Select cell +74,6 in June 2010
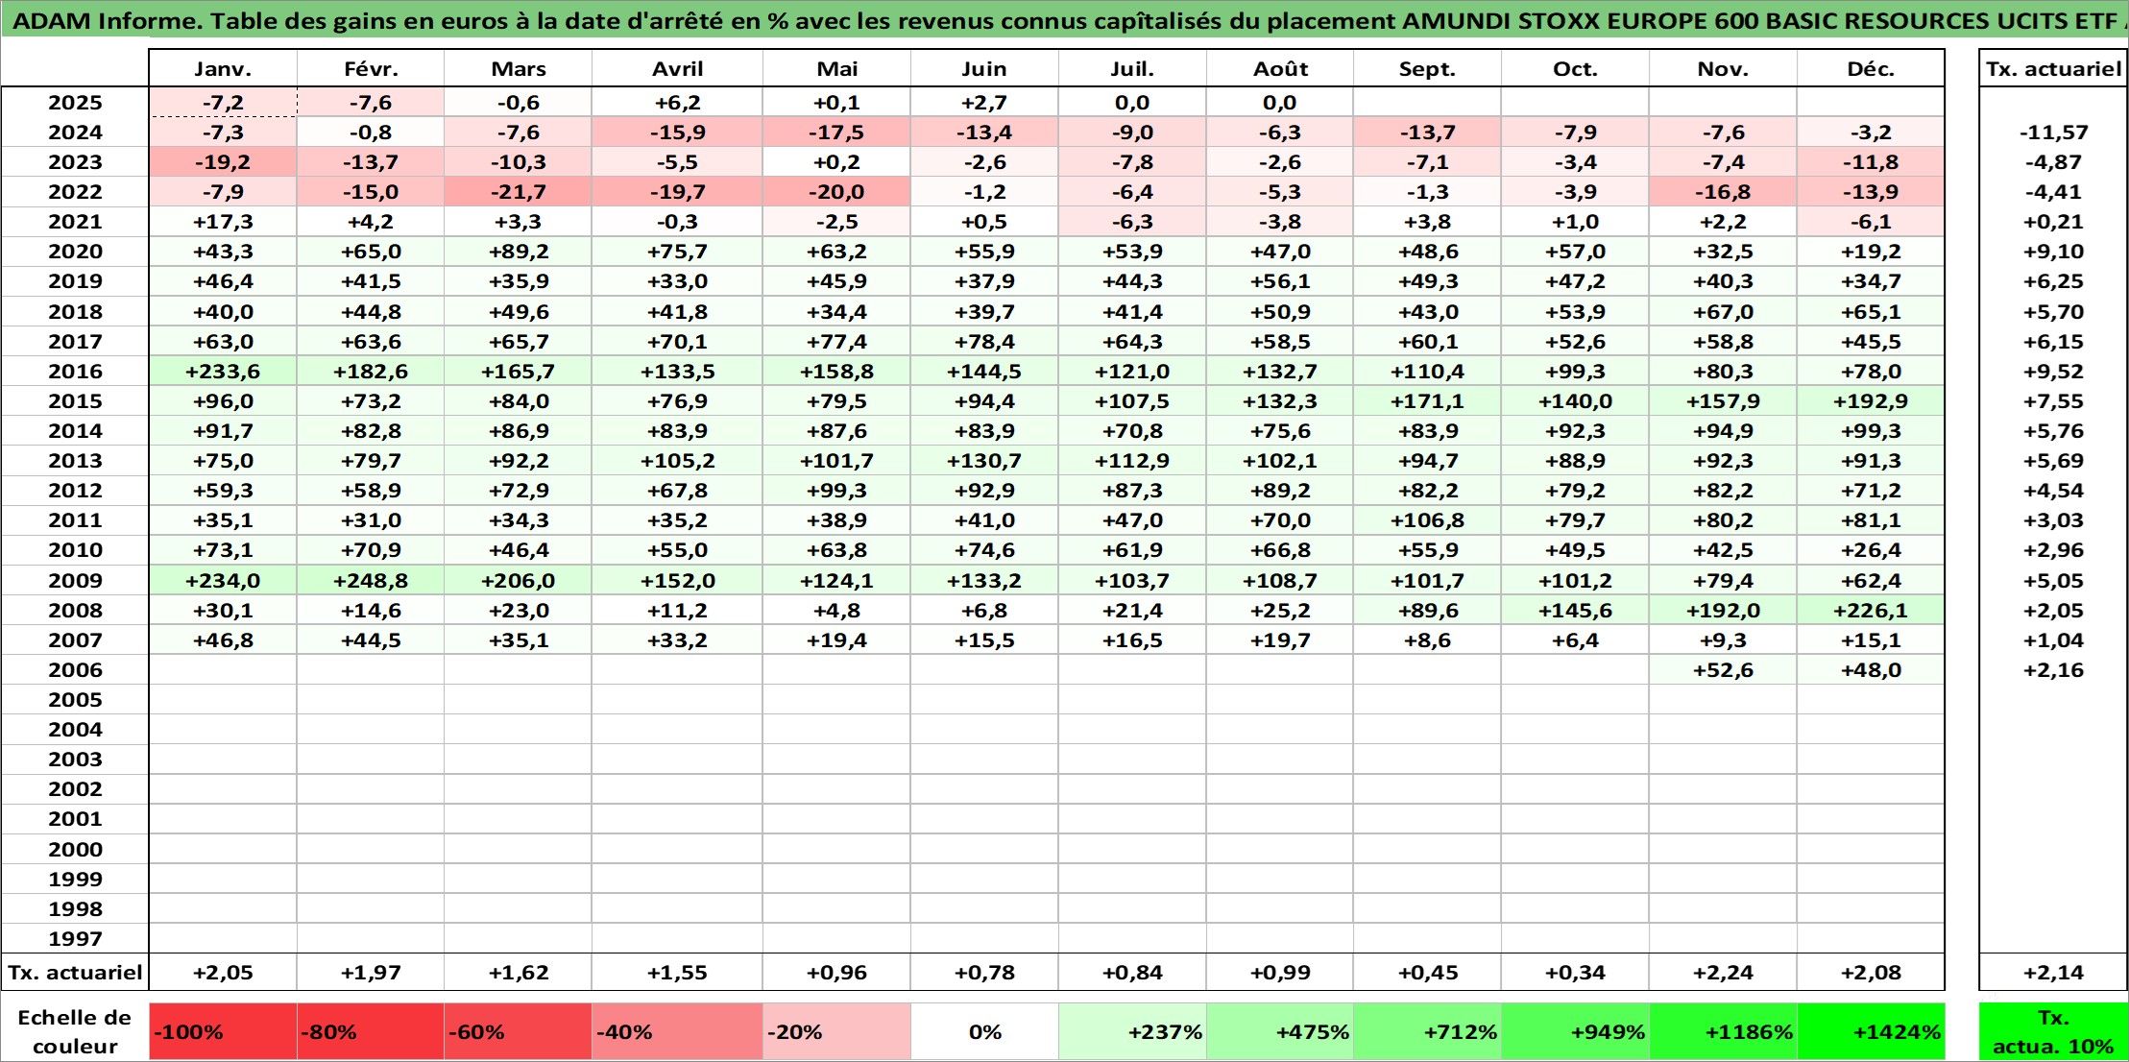The image size is (2129, 1062). point(984,550)
